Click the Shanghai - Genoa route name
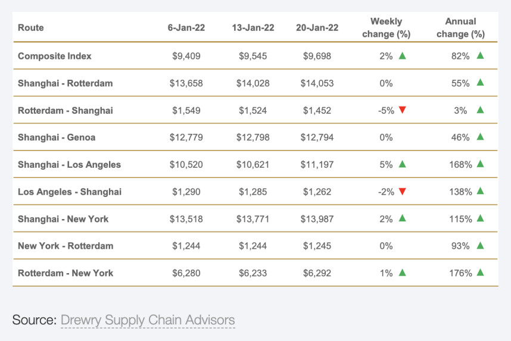This screenshot has width=511, height=341. [x=57, y=137]
